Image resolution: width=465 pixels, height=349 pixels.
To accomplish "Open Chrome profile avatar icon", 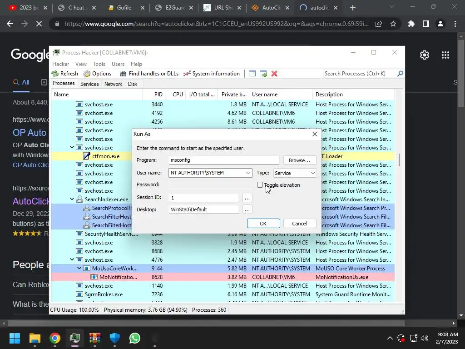I will [440, 24].
